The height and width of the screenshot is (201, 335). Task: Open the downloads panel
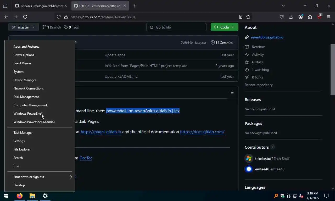click(x=291, y=17)
